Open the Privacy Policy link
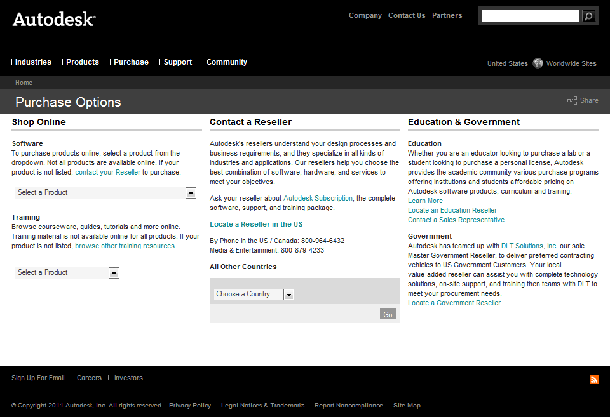 tap(190, 406)
